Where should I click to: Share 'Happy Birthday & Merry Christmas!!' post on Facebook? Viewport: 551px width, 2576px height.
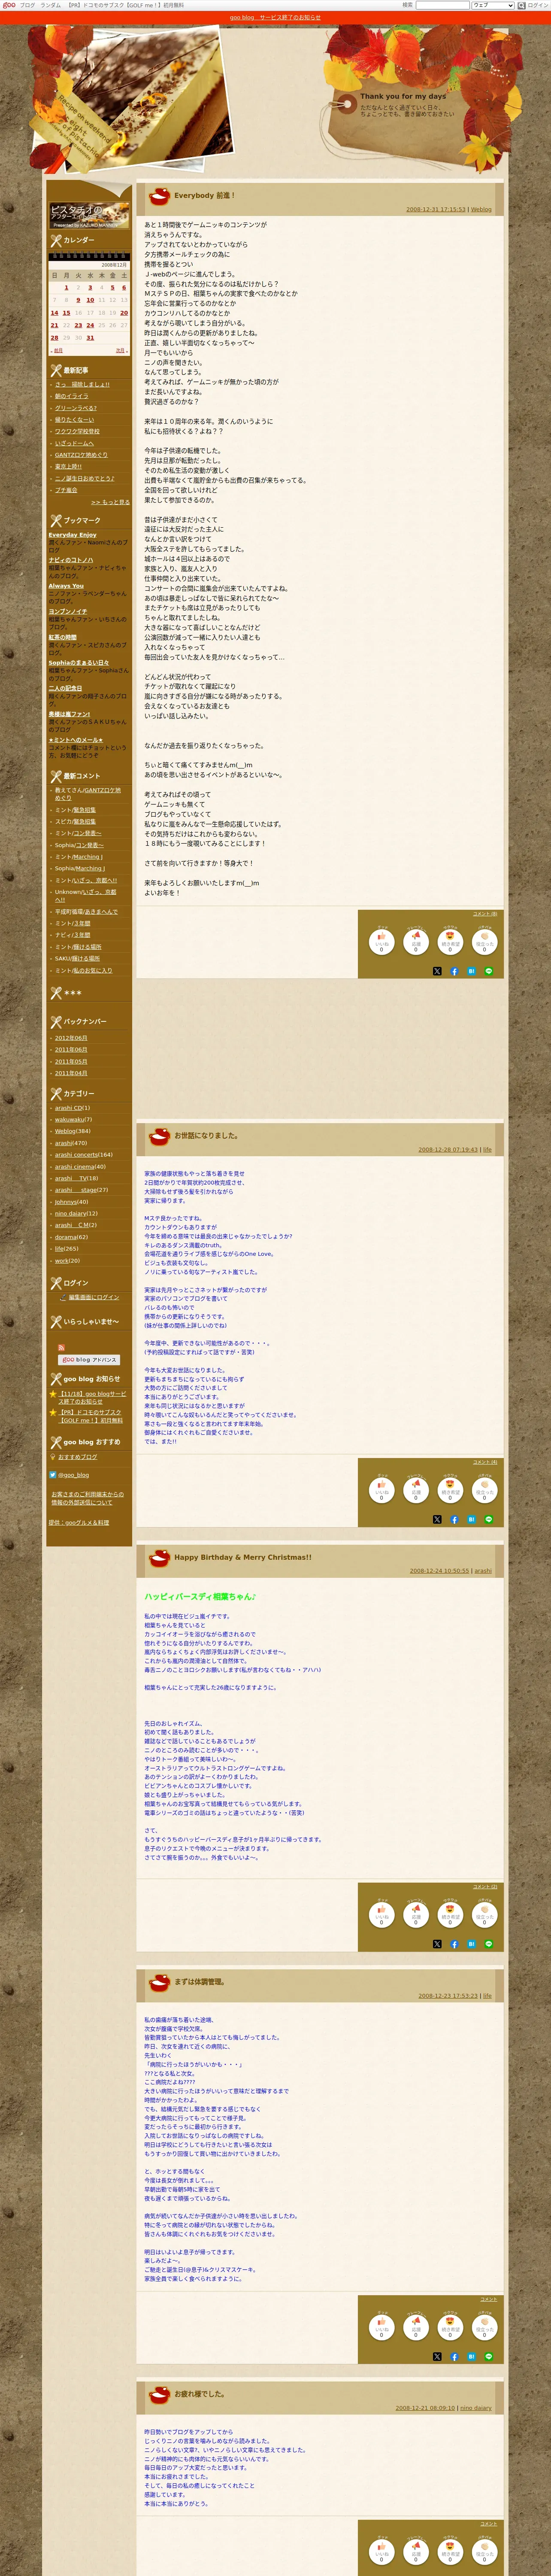(454, 1944)
